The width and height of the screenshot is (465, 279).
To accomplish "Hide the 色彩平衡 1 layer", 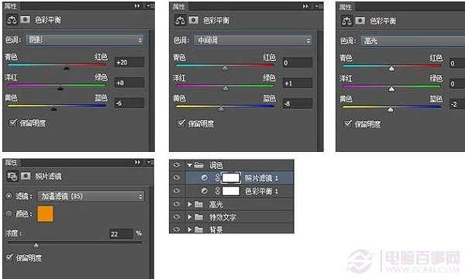I will 177,191.
